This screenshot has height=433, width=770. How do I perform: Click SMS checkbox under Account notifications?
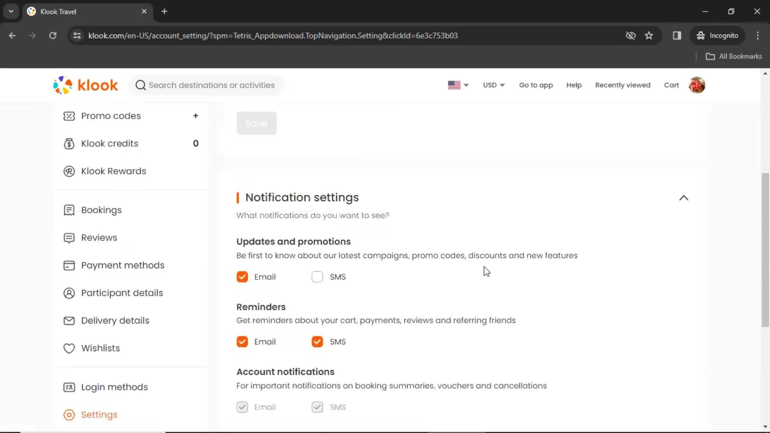pyautogui.click(x=317, y=407)
